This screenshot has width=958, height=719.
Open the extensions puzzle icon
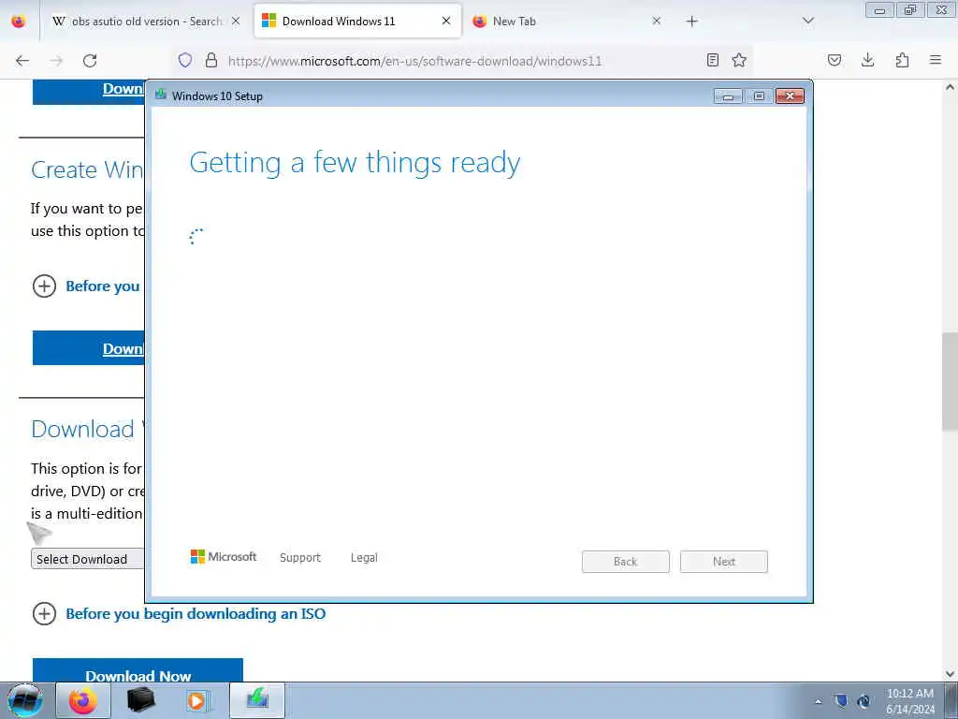[x=902, y=60]
